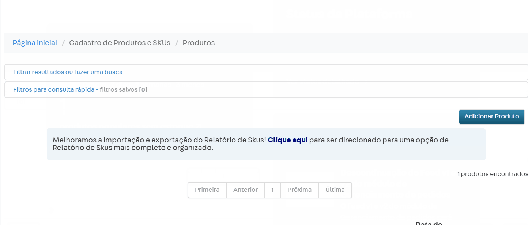
Task: Open "Cadastro de Produtos e SKUs" breadcrumb item
Action: coord(120,43)
